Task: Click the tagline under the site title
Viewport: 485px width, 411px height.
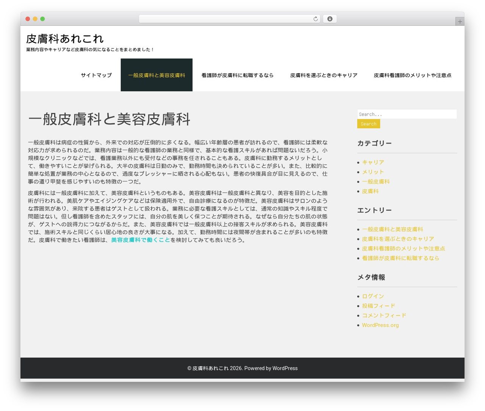Action: (x=90, y=50)
